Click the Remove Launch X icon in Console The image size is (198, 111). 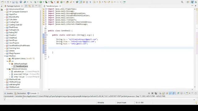[x=153, y=93]
